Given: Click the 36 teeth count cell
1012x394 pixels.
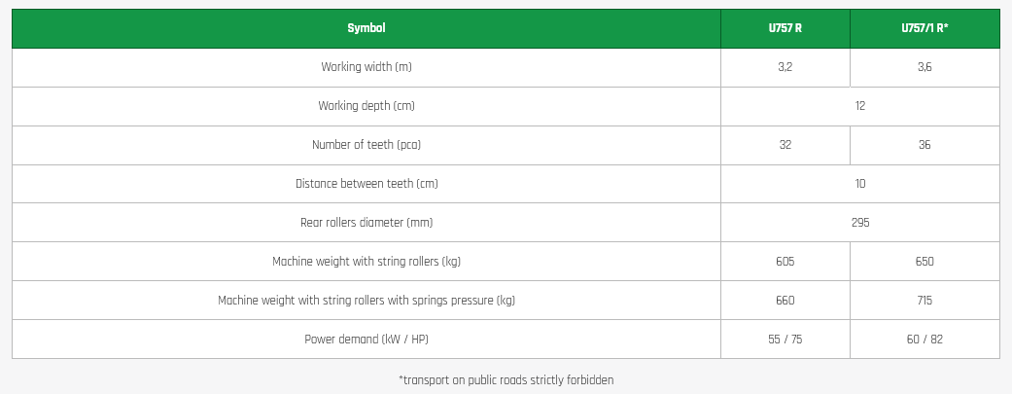Looking at the screenshot, I should [925, 145].
